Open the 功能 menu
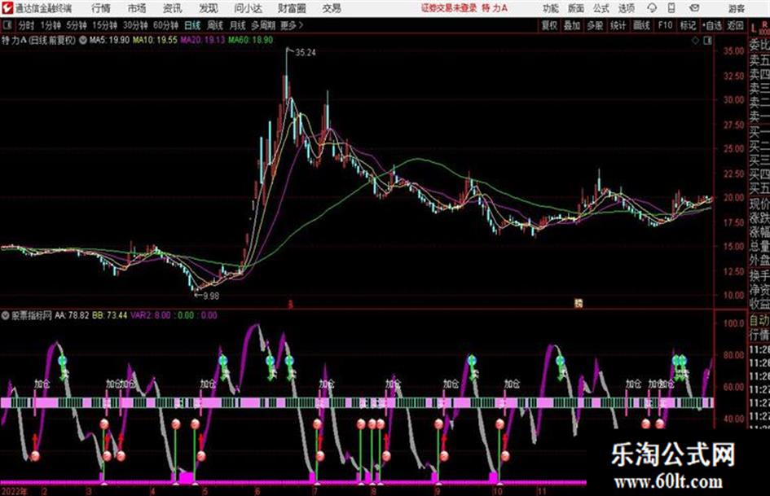Image resolution: width=770 pixels, height=496 pixels. point(551,8)
